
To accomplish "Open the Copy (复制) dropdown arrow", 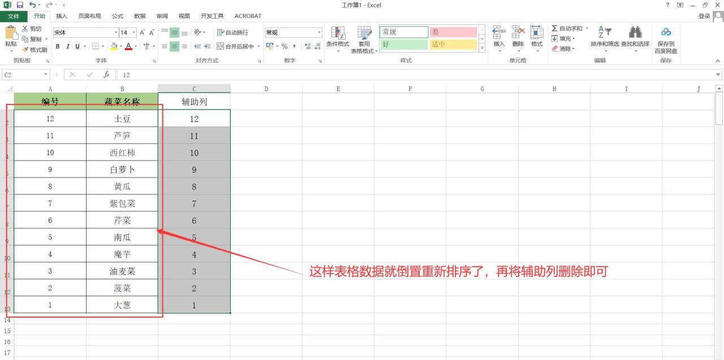I will click(x=48, y=39).
